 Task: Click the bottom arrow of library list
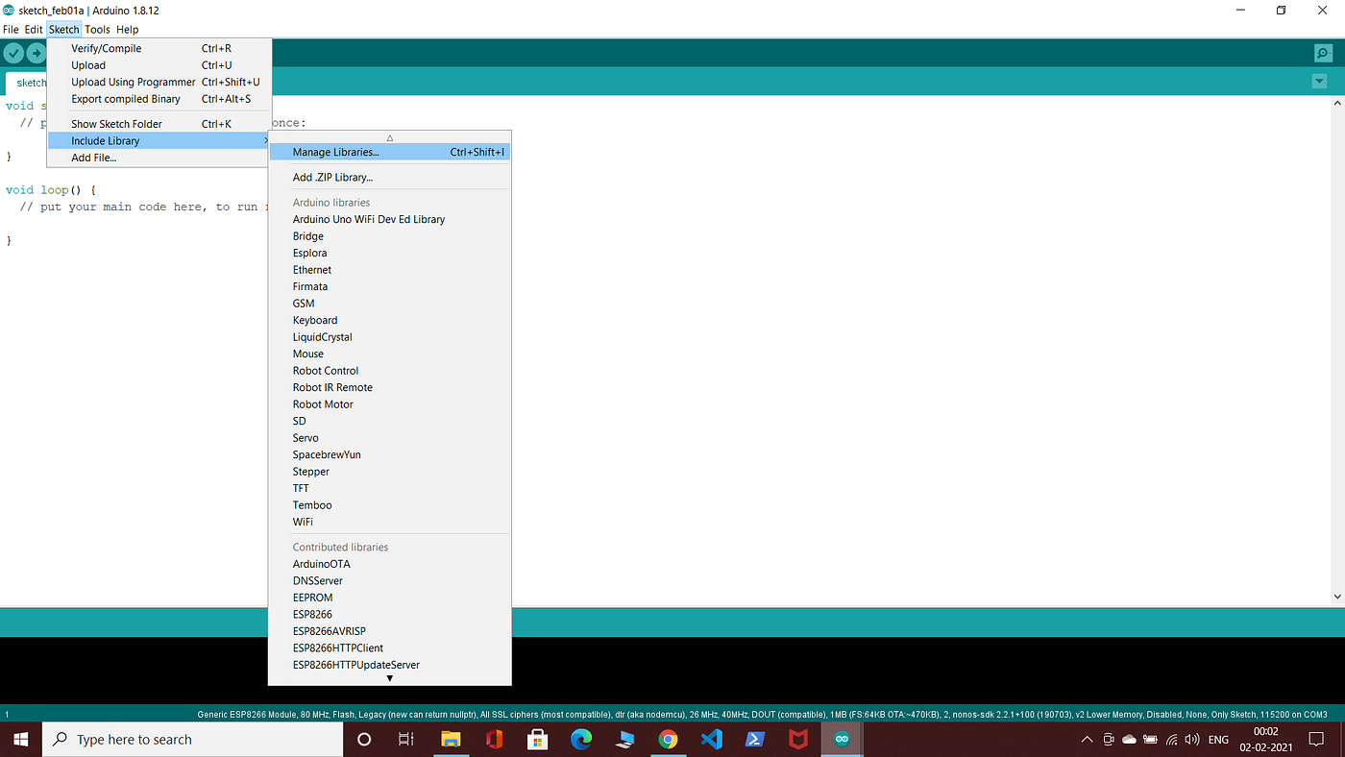click(x=389, y=678)
